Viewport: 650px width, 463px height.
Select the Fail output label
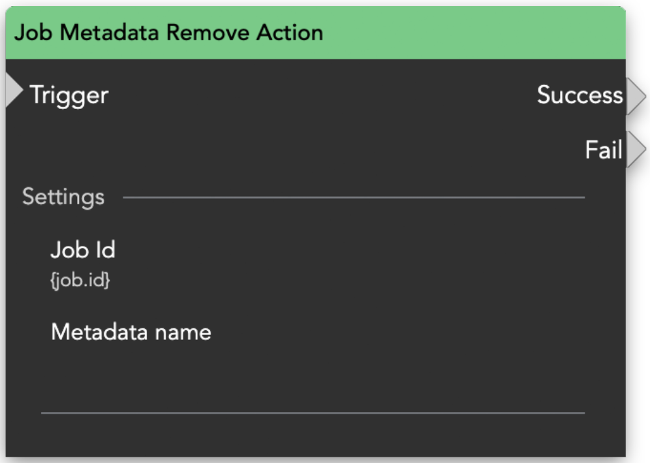(604, 150)
